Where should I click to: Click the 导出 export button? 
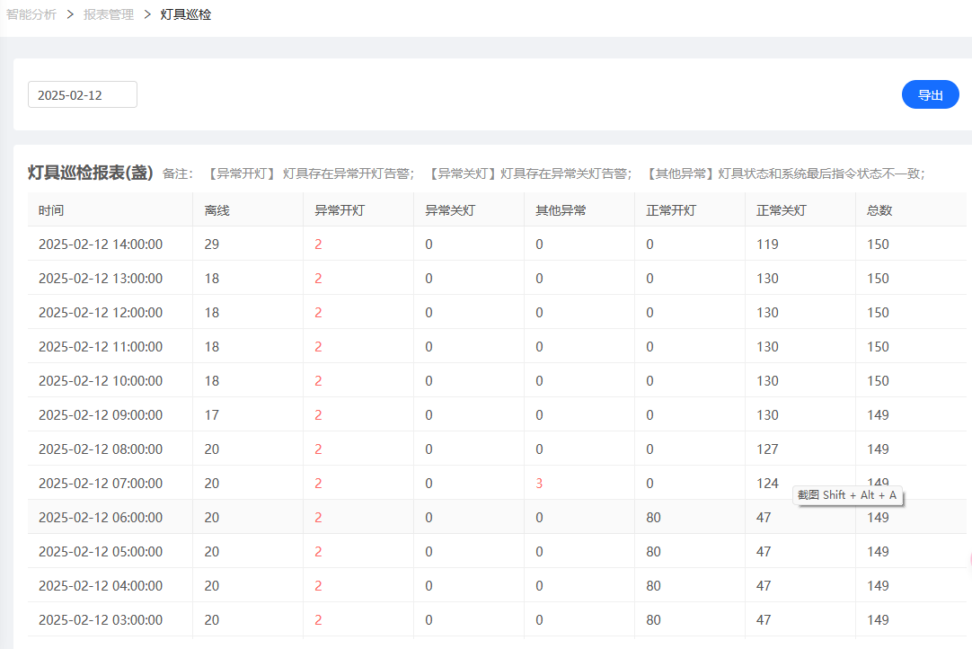pyautogui.click(x=930, y=95)
